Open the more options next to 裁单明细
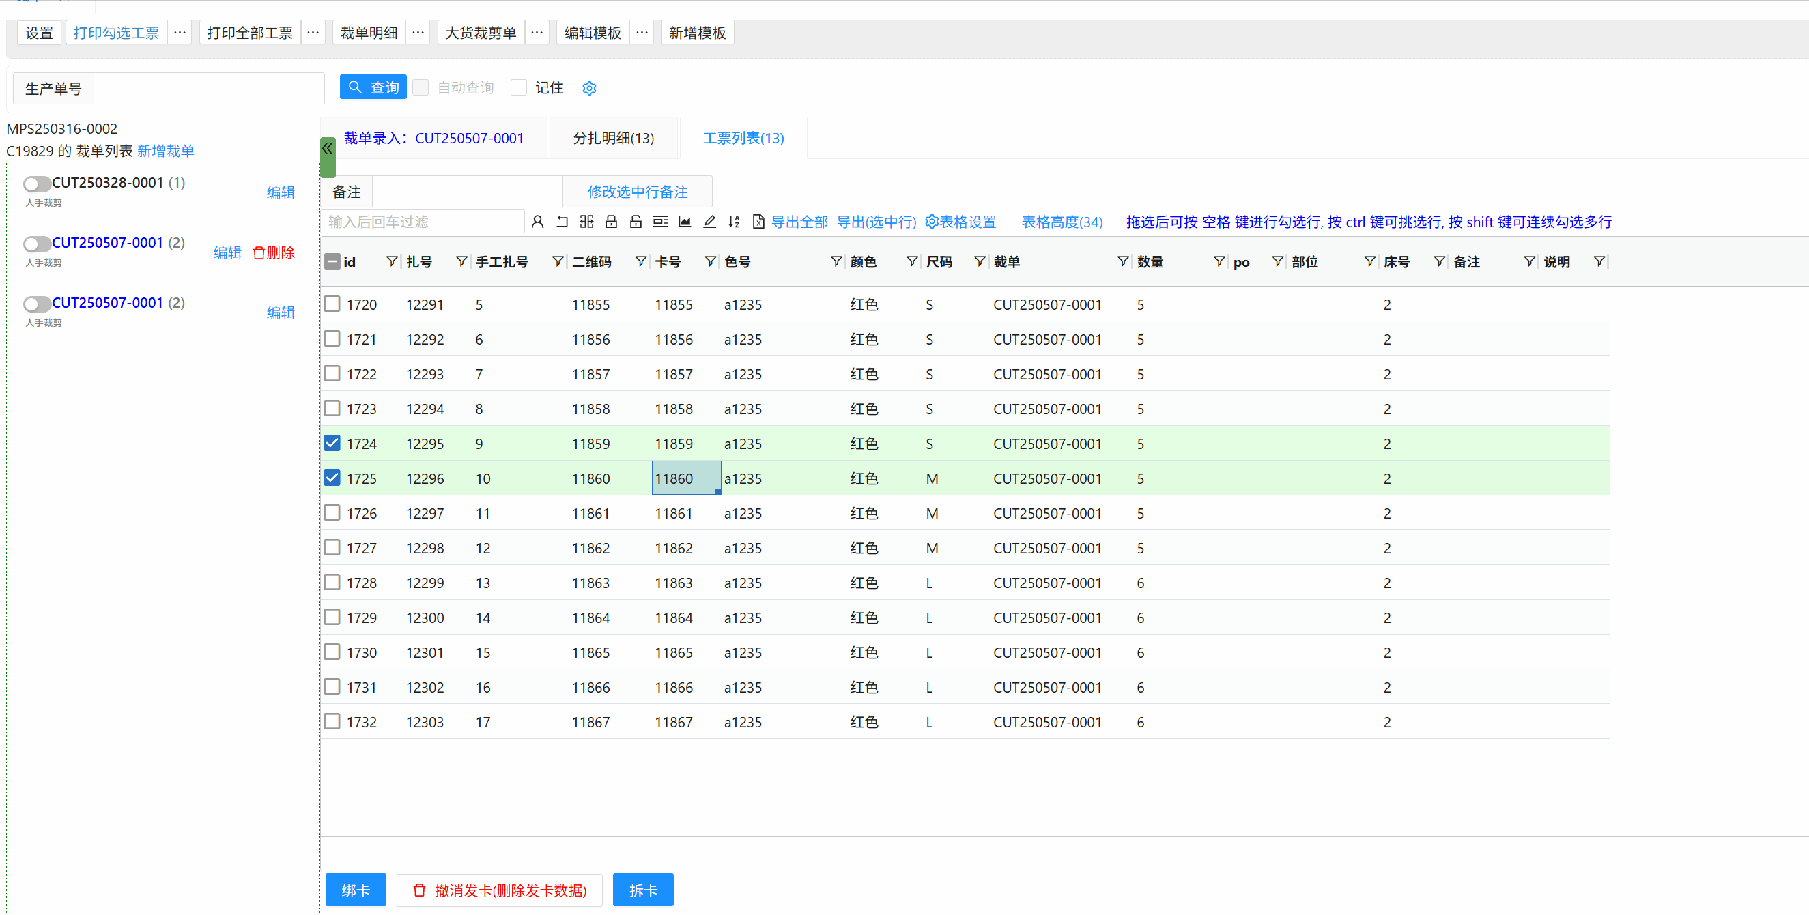This screenshot has width=1809, height=915. [418, 32]
